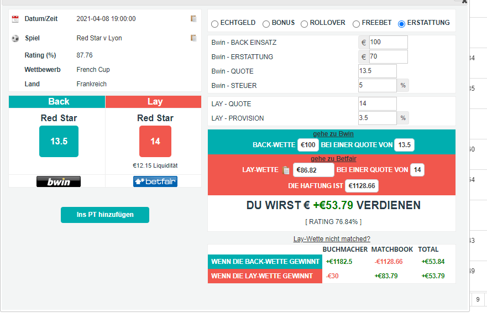Select the ECHTGELD radio option

(214, 24)
